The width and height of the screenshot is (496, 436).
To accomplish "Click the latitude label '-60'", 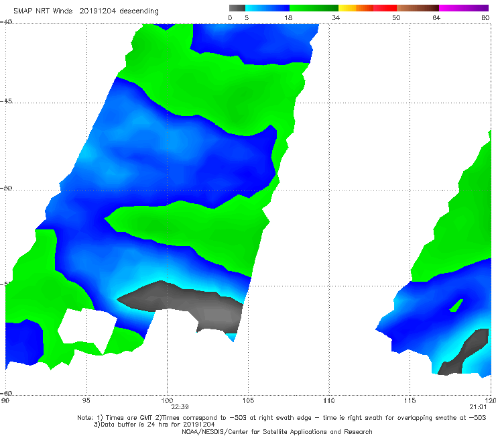I will click(6, 393).
